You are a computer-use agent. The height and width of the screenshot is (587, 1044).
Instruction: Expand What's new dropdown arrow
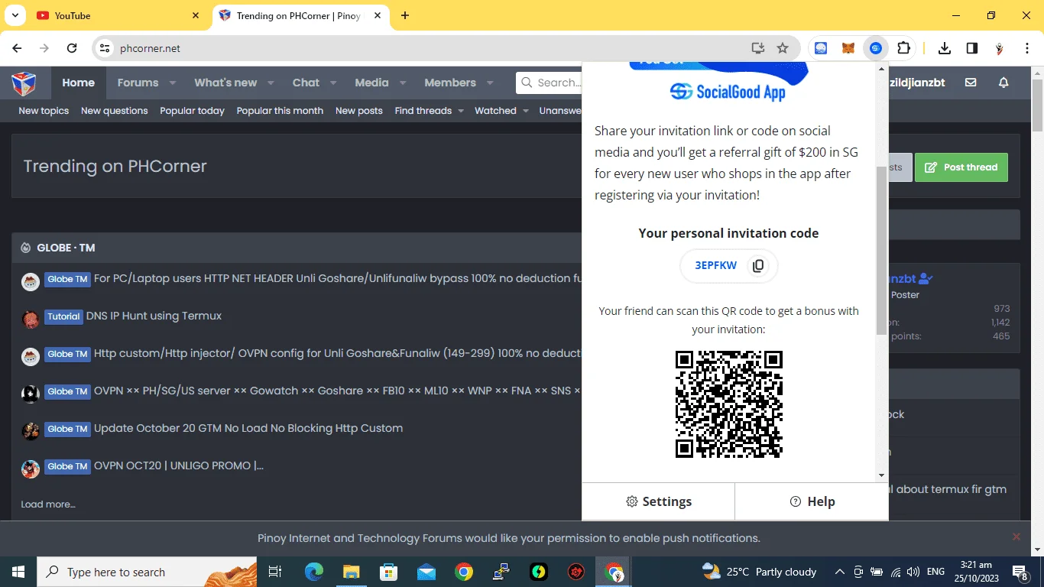(271, 83)
